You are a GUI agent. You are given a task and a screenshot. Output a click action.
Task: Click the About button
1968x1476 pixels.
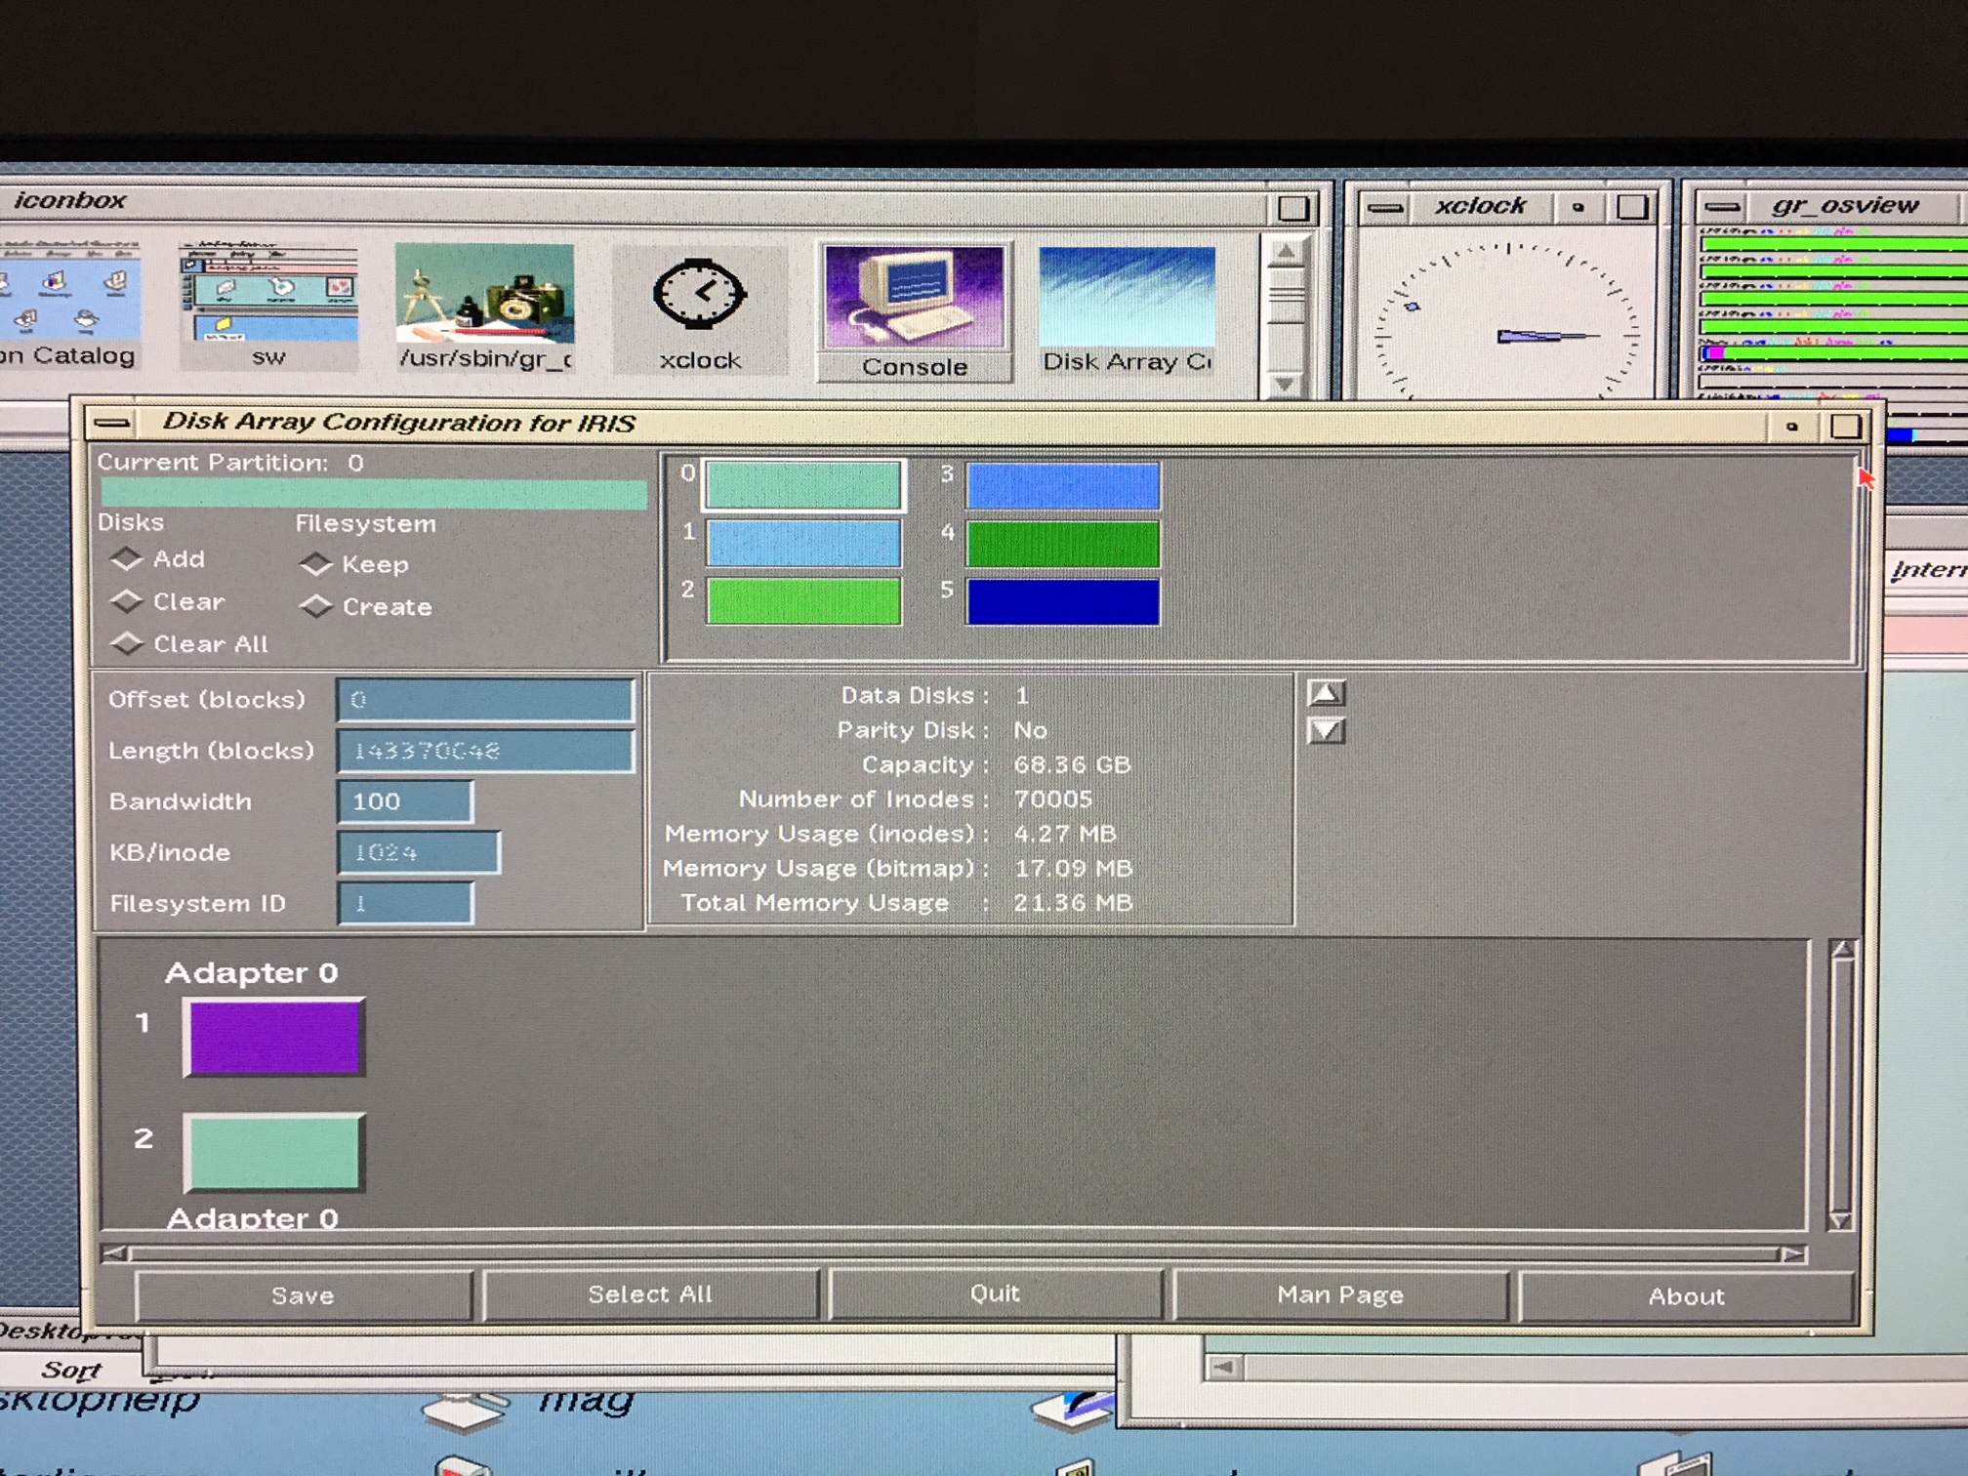tap(1686, 1295)
